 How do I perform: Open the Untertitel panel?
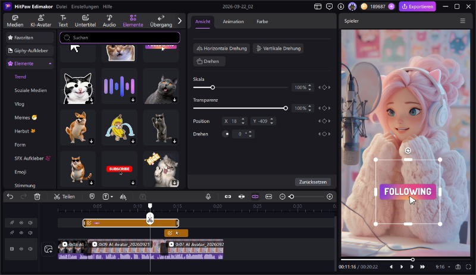tap(85, 21)
